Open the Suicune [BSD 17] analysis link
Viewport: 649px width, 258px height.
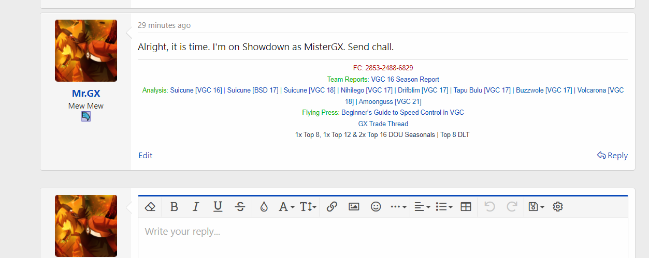click(253, 90)
